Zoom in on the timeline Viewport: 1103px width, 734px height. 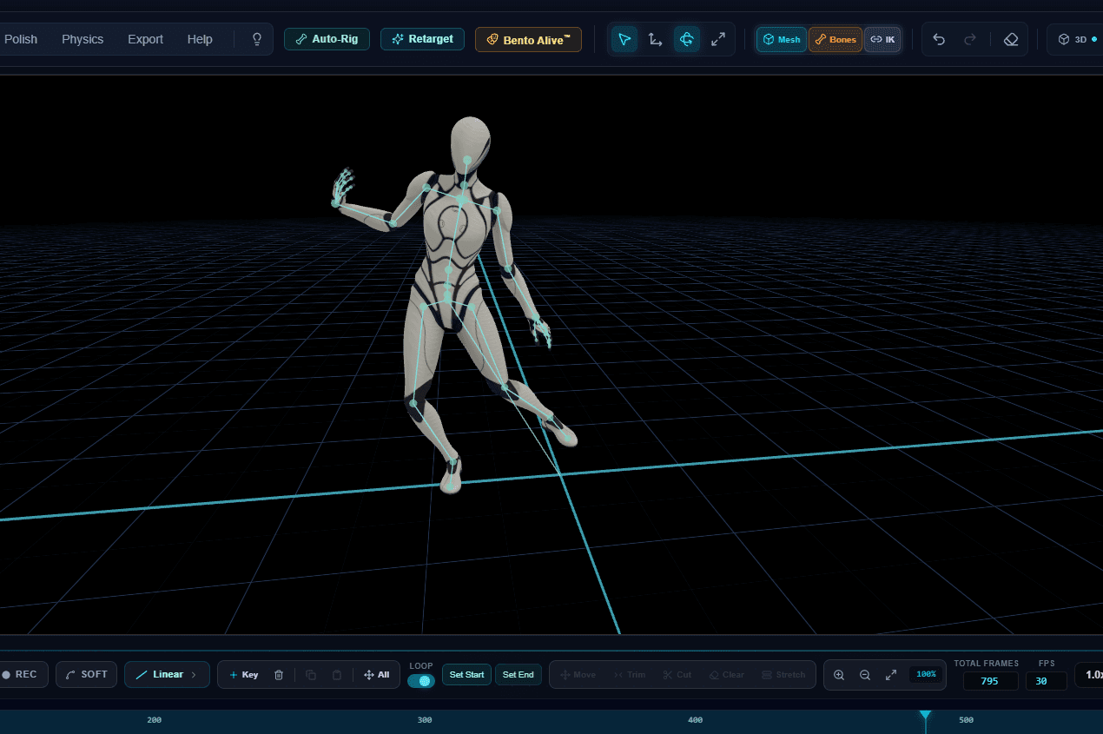[x=839, y=675]
